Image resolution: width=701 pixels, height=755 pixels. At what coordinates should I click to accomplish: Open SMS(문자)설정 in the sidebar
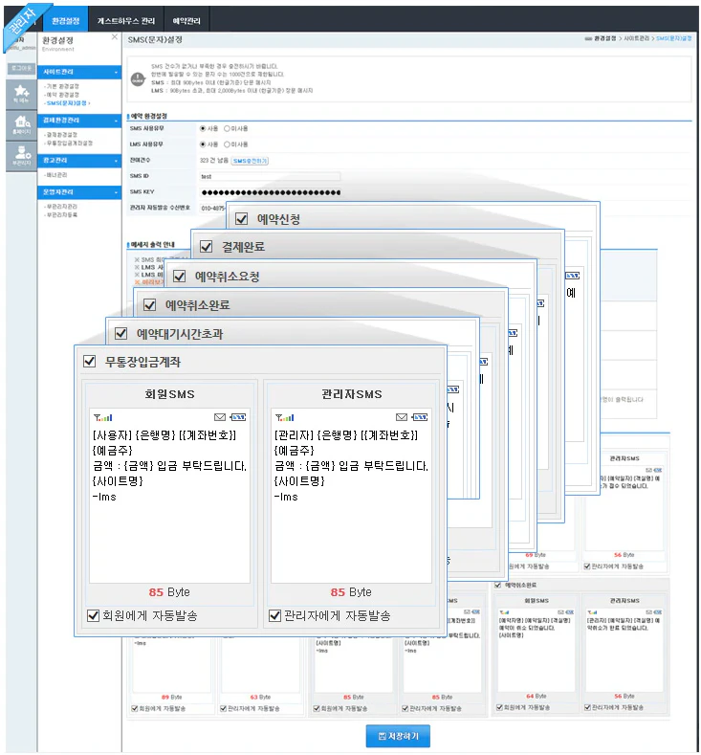tap(67, 103)
